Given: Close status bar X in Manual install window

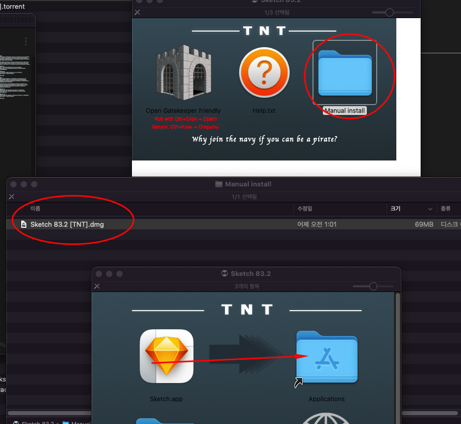Looking at the screenshot, I should [11, 197].
